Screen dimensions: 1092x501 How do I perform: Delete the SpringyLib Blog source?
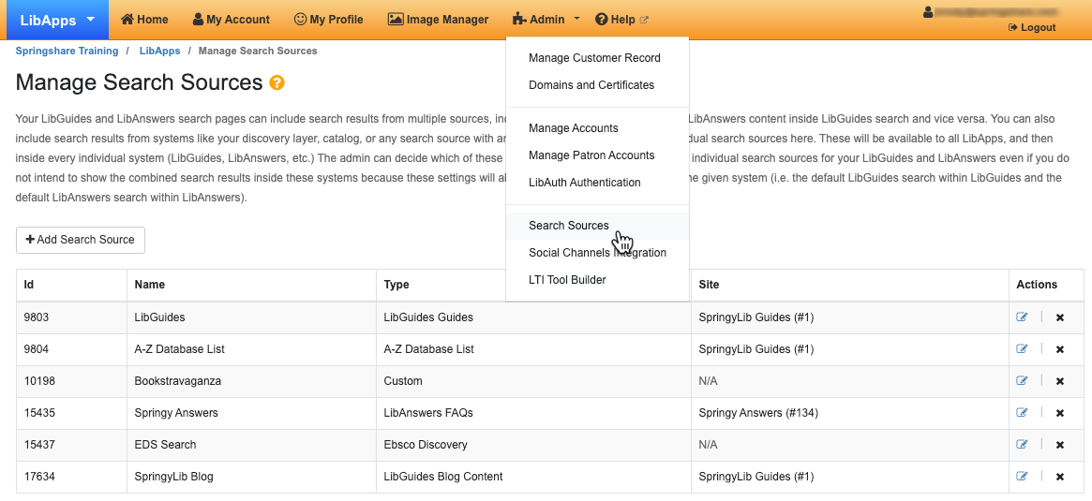[1060, 478]
